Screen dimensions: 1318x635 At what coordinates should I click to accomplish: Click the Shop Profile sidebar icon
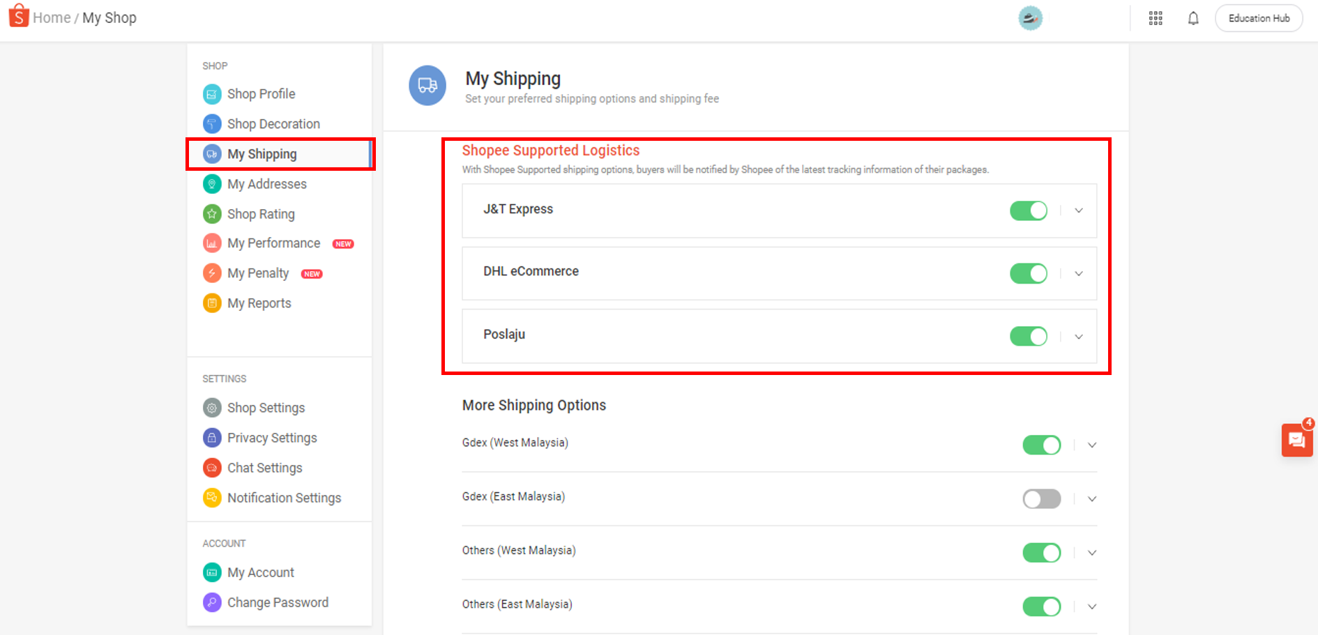212,94
